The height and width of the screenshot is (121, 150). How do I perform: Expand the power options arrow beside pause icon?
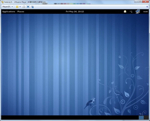20,7
